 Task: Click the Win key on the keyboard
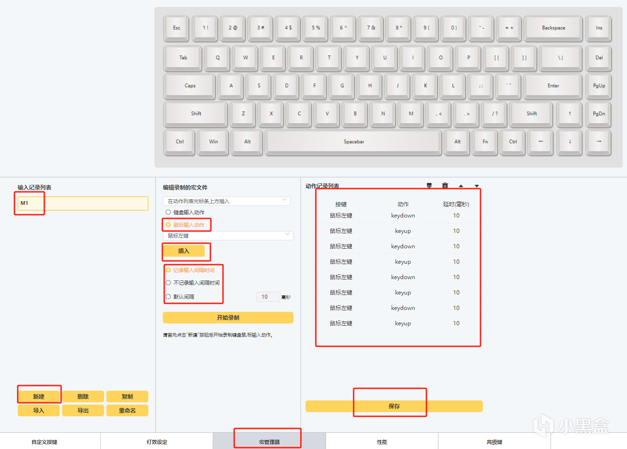click(x=213, y=142)
